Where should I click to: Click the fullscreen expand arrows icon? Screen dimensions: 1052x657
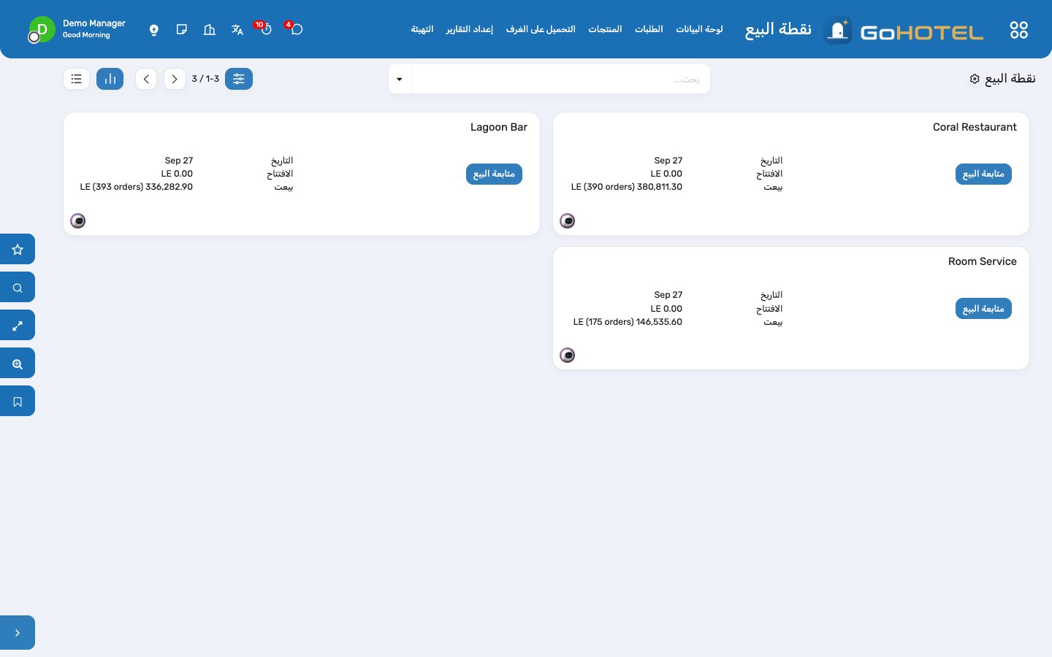tap(18, 326)
